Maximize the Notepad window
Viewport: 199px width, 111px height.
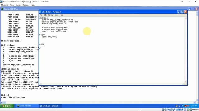pos(182,12)
